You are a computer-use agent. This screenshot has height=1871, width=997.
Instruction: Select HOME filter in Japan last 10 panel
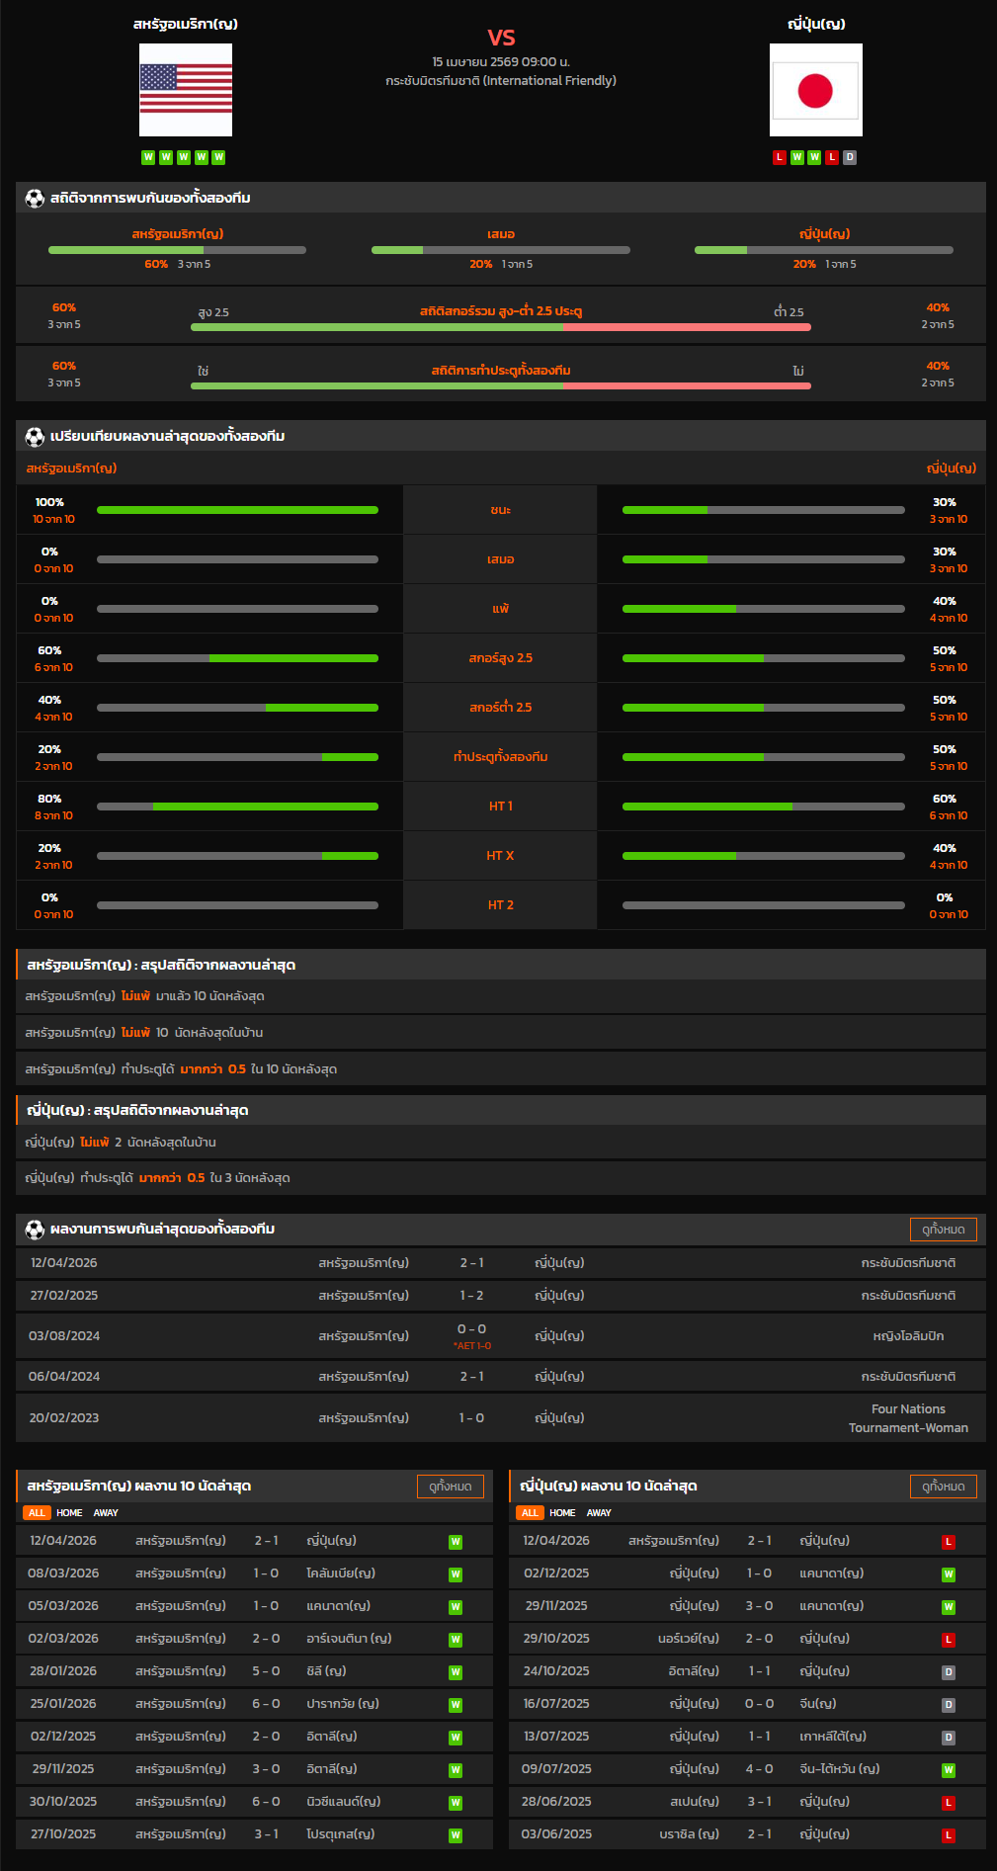click(x=562, y=1512)
